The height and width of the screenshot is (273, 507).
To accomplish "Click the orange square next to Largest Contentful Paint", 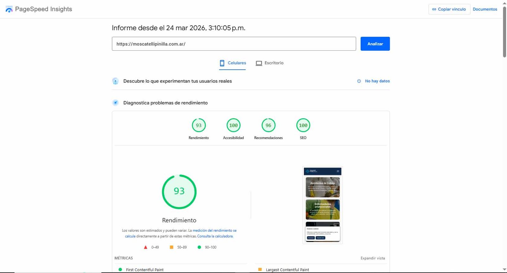I will click(x=260, y=270).
